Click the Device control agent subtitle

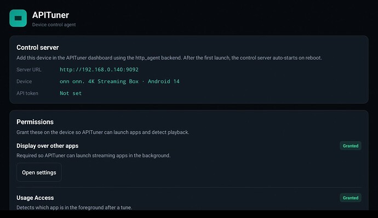click(x=54, y=25)
